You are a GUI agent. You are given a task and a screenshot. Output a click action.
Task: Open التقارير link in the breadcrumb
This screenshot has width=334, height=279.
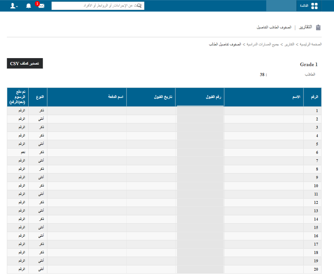tap(289, 44)
